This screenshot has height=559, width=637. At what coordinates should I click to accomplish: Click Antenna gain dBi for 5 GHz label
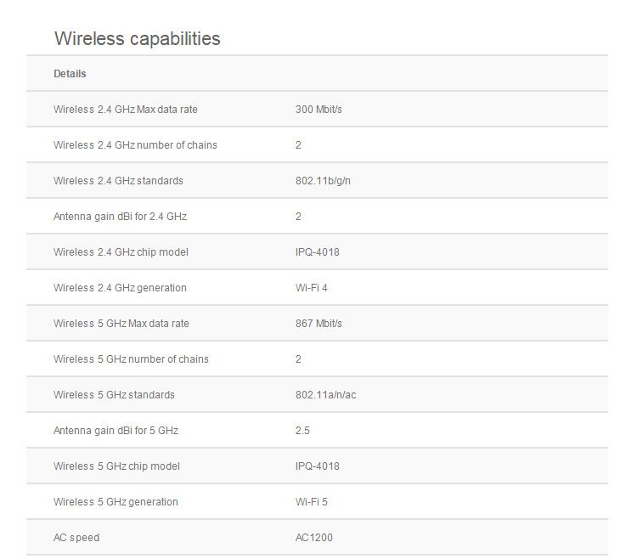[x=116, y=431]
